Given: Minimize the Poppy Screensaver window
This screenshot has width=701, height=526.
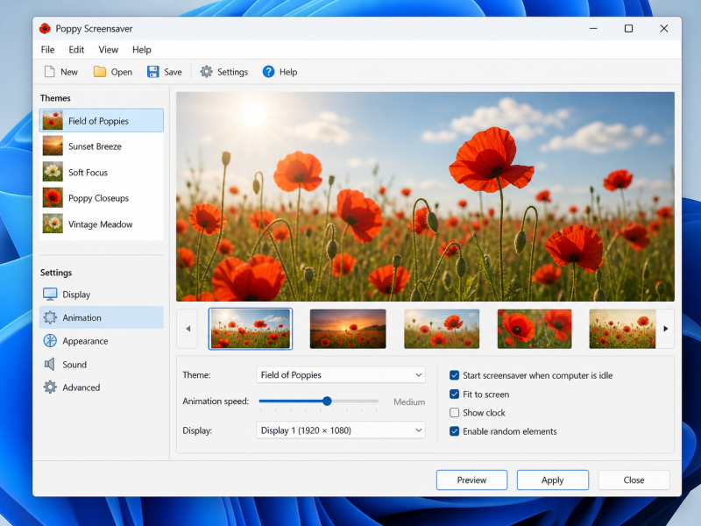Looking at the screenshot, I should coord(593,29).
